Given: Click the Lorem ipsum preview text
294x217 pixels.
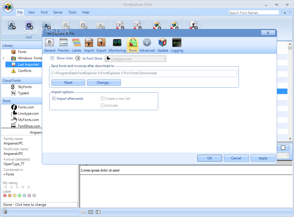Looking at the screenshot, I should pyautogui.click(x=100, y=170).
